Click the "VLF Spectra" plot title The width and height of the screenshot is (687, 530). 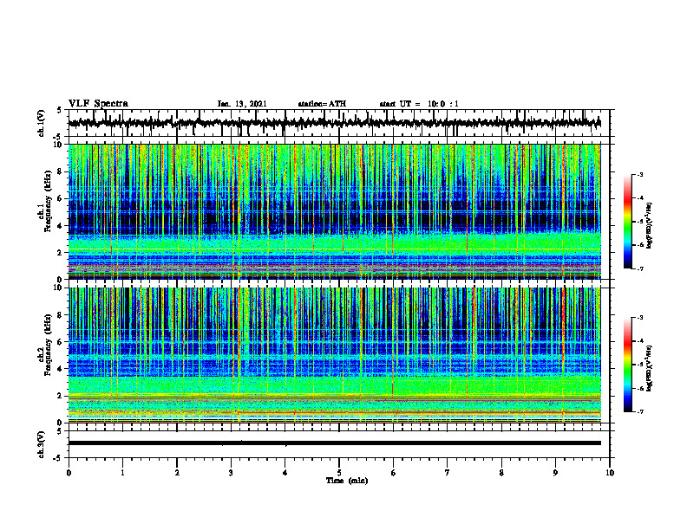(98, 104)
